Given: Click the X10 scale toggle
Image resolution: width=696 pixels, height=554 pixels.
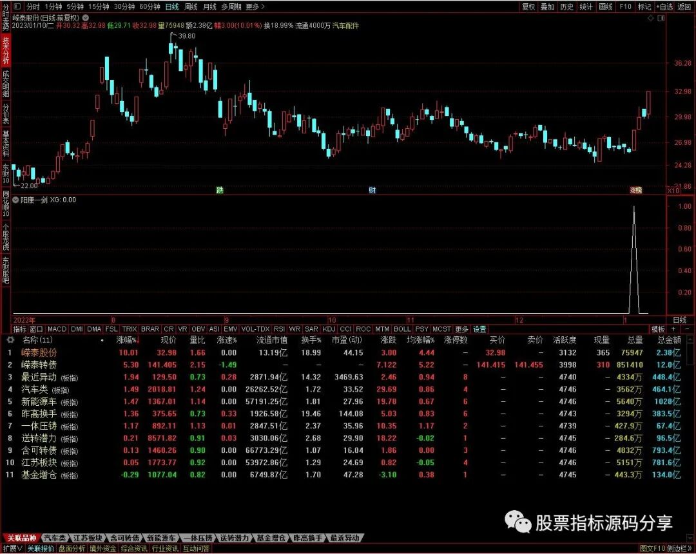Looking at the screenshot, I should 673,190.
